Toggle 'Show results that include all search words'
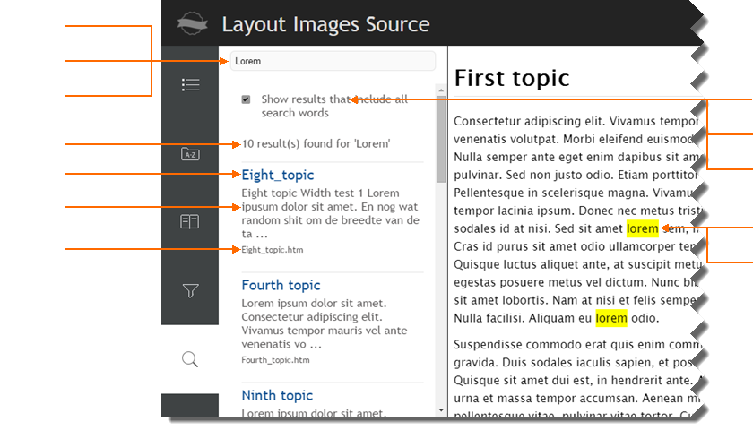 246,99
